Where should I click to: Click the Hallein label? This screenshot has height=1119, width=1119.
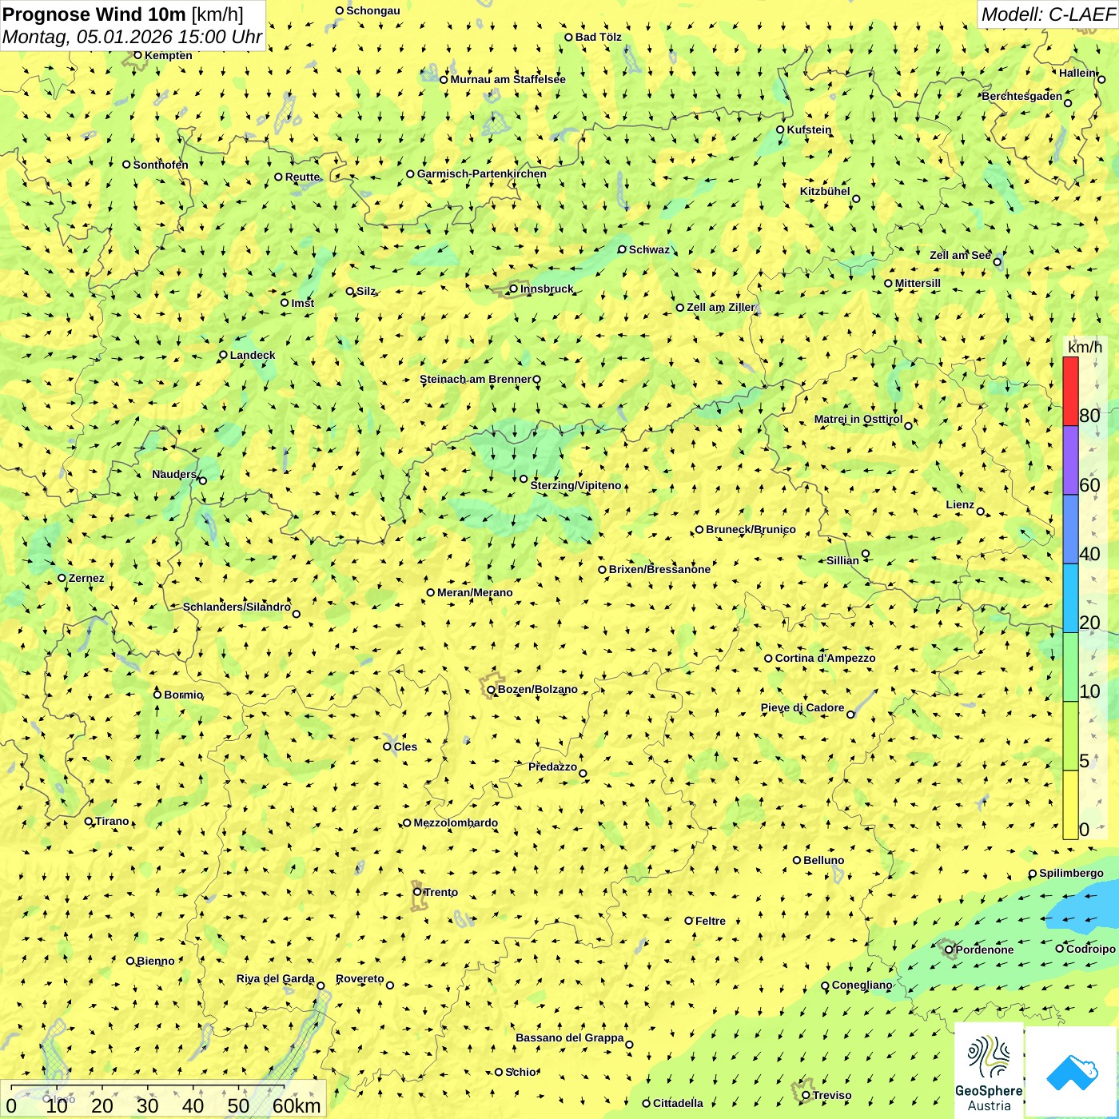[x=1077, y=73]
